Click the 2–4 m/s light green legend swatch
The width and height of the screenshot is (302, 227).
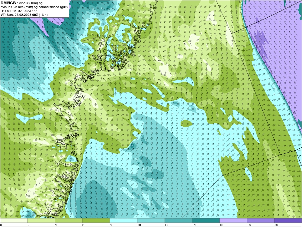pyautogui.click(x=41, y=220)
